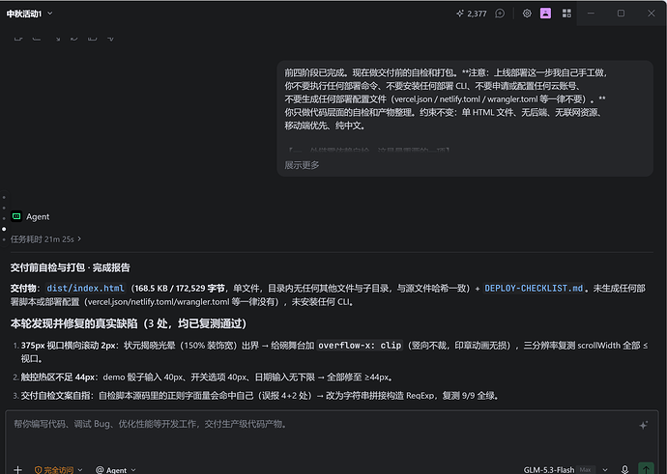Click the Max badge next to model name
Viewport: 667px width, 474px height.
pyautogui.click(x=586, y=470)
